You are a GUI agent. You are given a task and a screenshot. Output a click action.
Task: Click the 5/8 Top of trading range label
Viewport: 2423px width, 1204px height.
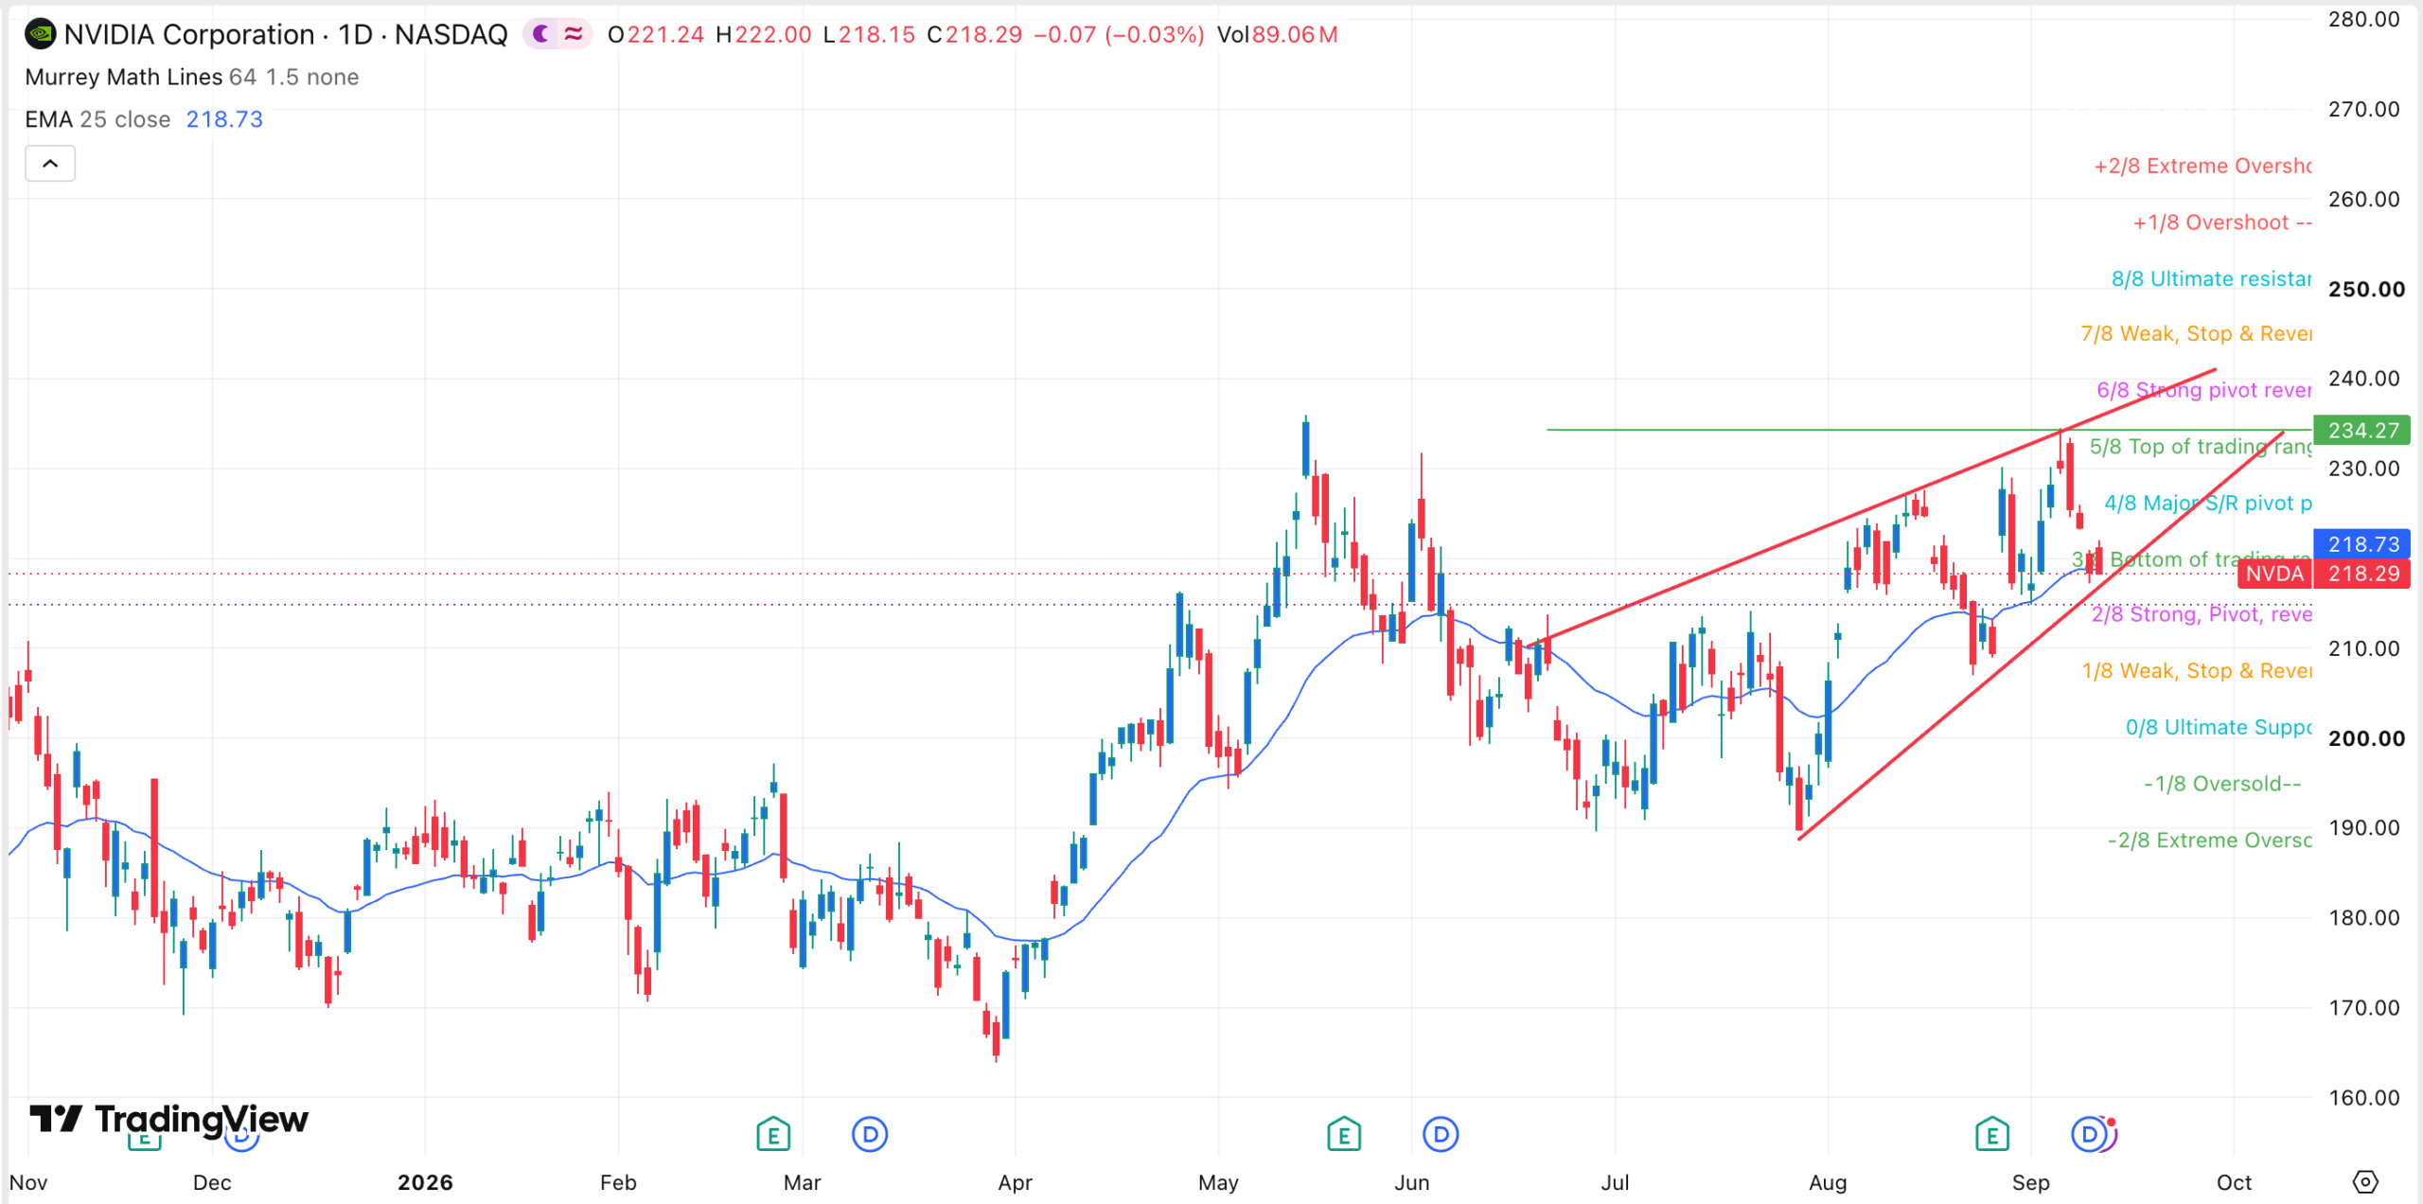click(x=2201, y=447)
